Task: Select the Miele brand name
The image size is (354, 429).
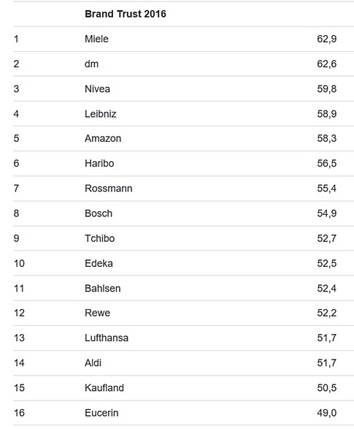Action: [96, 39]
